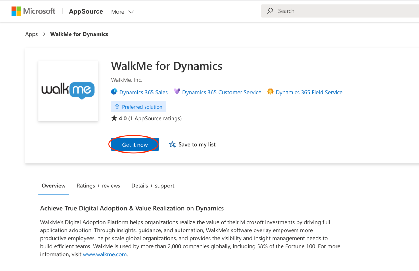The height and width of the screenshot is (271, 419).
Task: Click the breadcrumb chevron after Apps
Action: [44, 34]
